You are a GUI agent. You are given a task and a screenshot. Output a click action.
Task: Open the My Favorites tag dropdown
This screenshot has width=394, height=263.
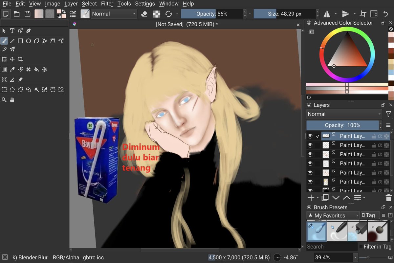[x=333, y=215]
